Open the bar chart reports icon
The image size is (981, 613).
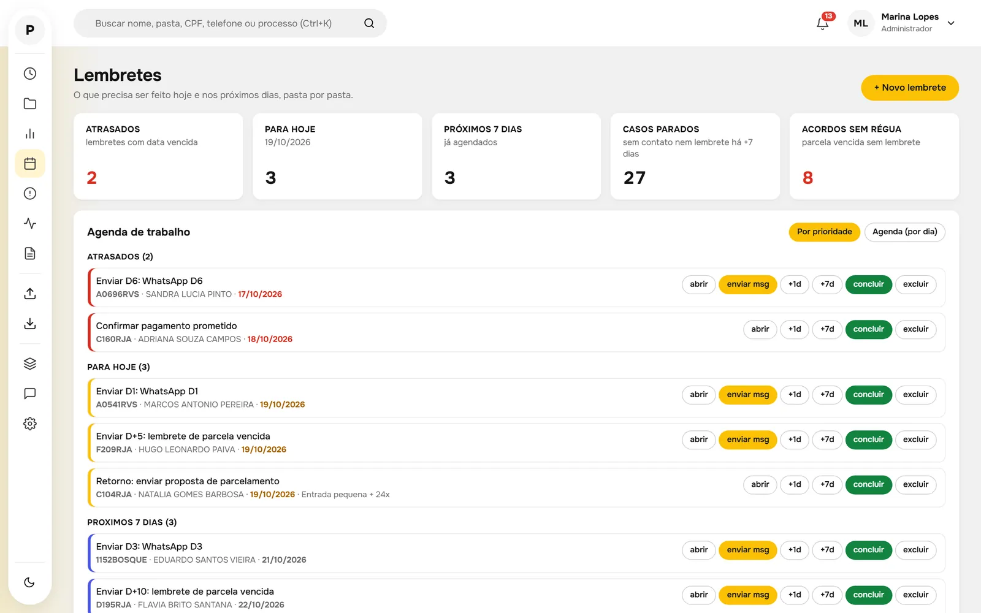[29, 134]
